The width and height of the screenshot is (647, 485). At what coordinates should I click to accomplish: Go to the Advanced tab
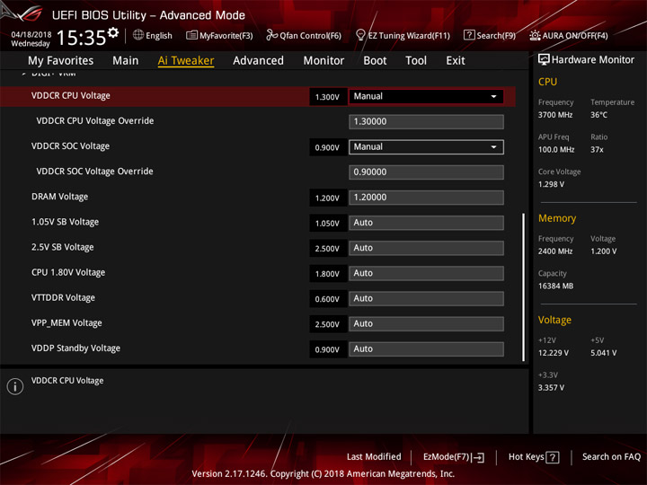(x=258, y=61)
